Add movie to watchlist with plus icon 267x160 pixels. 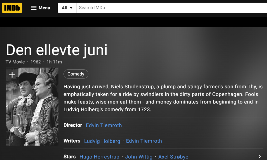tap(12, 75)
